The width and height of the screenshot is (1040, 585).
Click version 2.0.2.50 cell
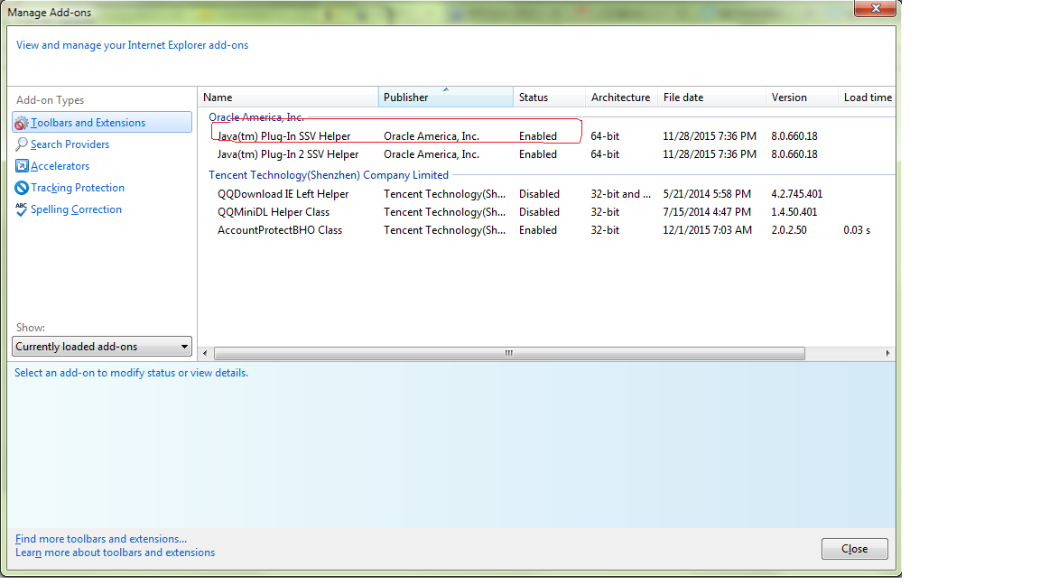tap(789, 230)
